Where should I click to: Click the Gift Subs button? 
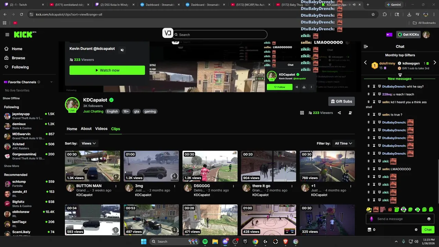tap(341, 102)
